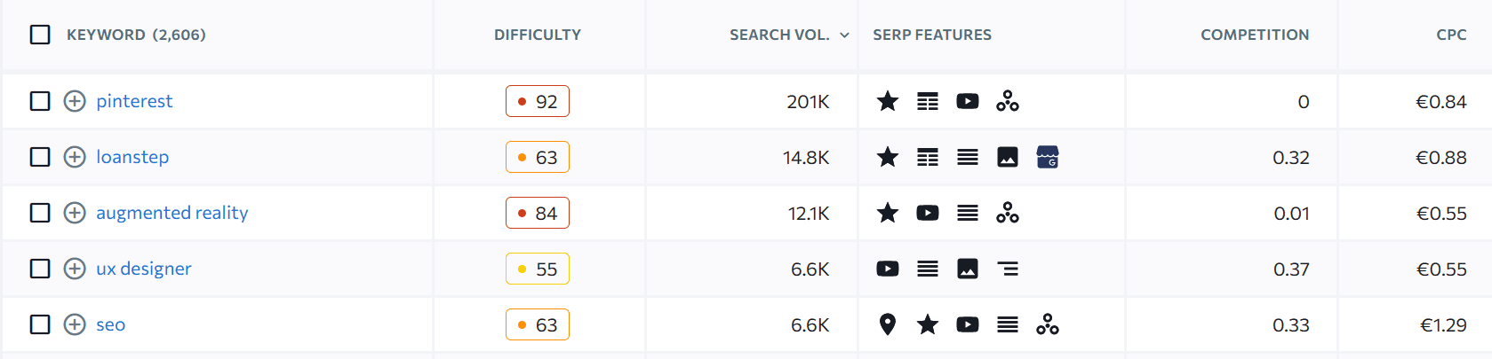Open the augmented reality keyword link
1492x359 pixels.
coord(172,213)
